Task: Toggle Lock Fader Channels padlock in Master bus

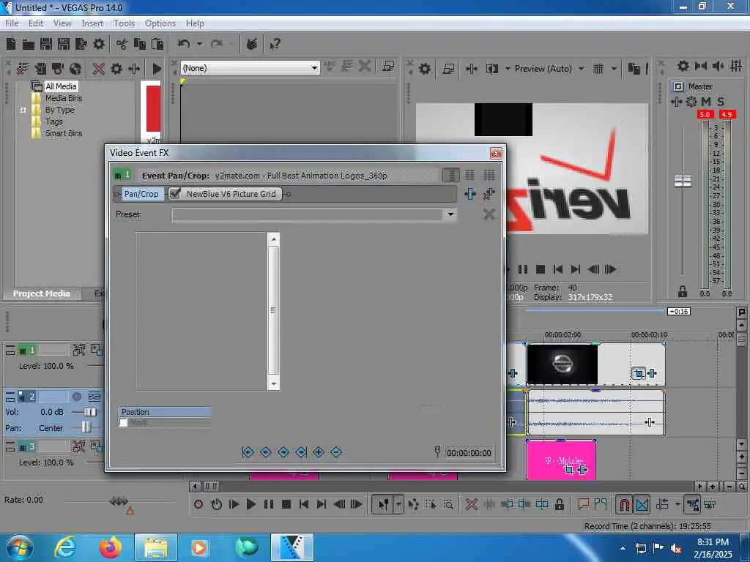Action: 683,291
